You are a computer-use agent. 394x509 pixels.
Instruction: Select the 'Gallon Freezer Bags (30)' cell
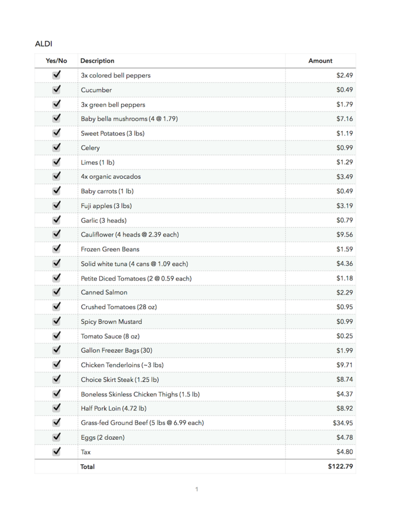click(181, 350)
